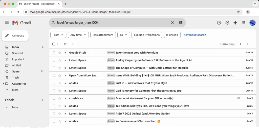Open Gemini sparkle icon
Viewport: 259px width, 133px height.
235,23
